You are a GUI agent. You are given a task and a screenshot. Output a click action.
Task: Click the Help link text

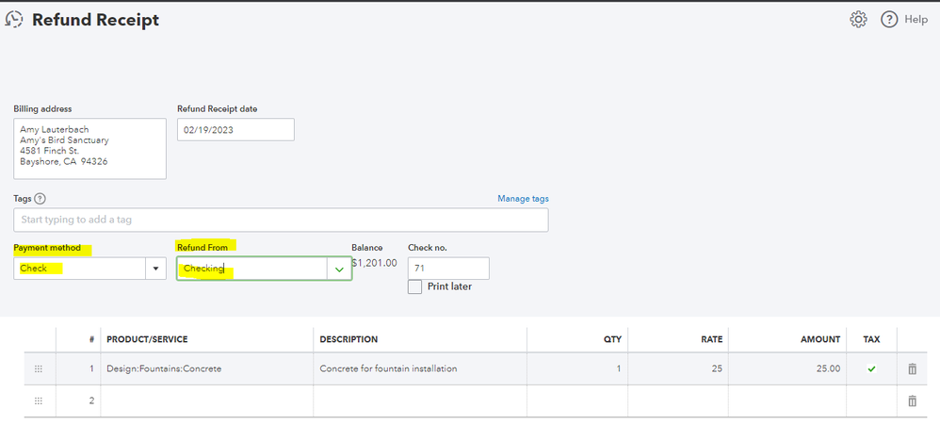tap(916, 20)
